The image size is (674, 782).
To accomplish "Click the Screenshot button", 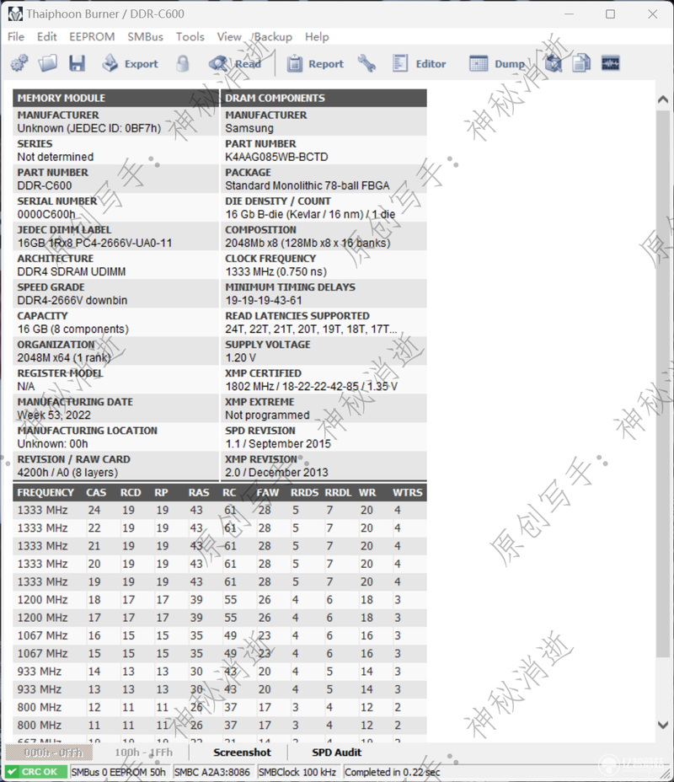I will pyautogui.click(x=243, y=752).
